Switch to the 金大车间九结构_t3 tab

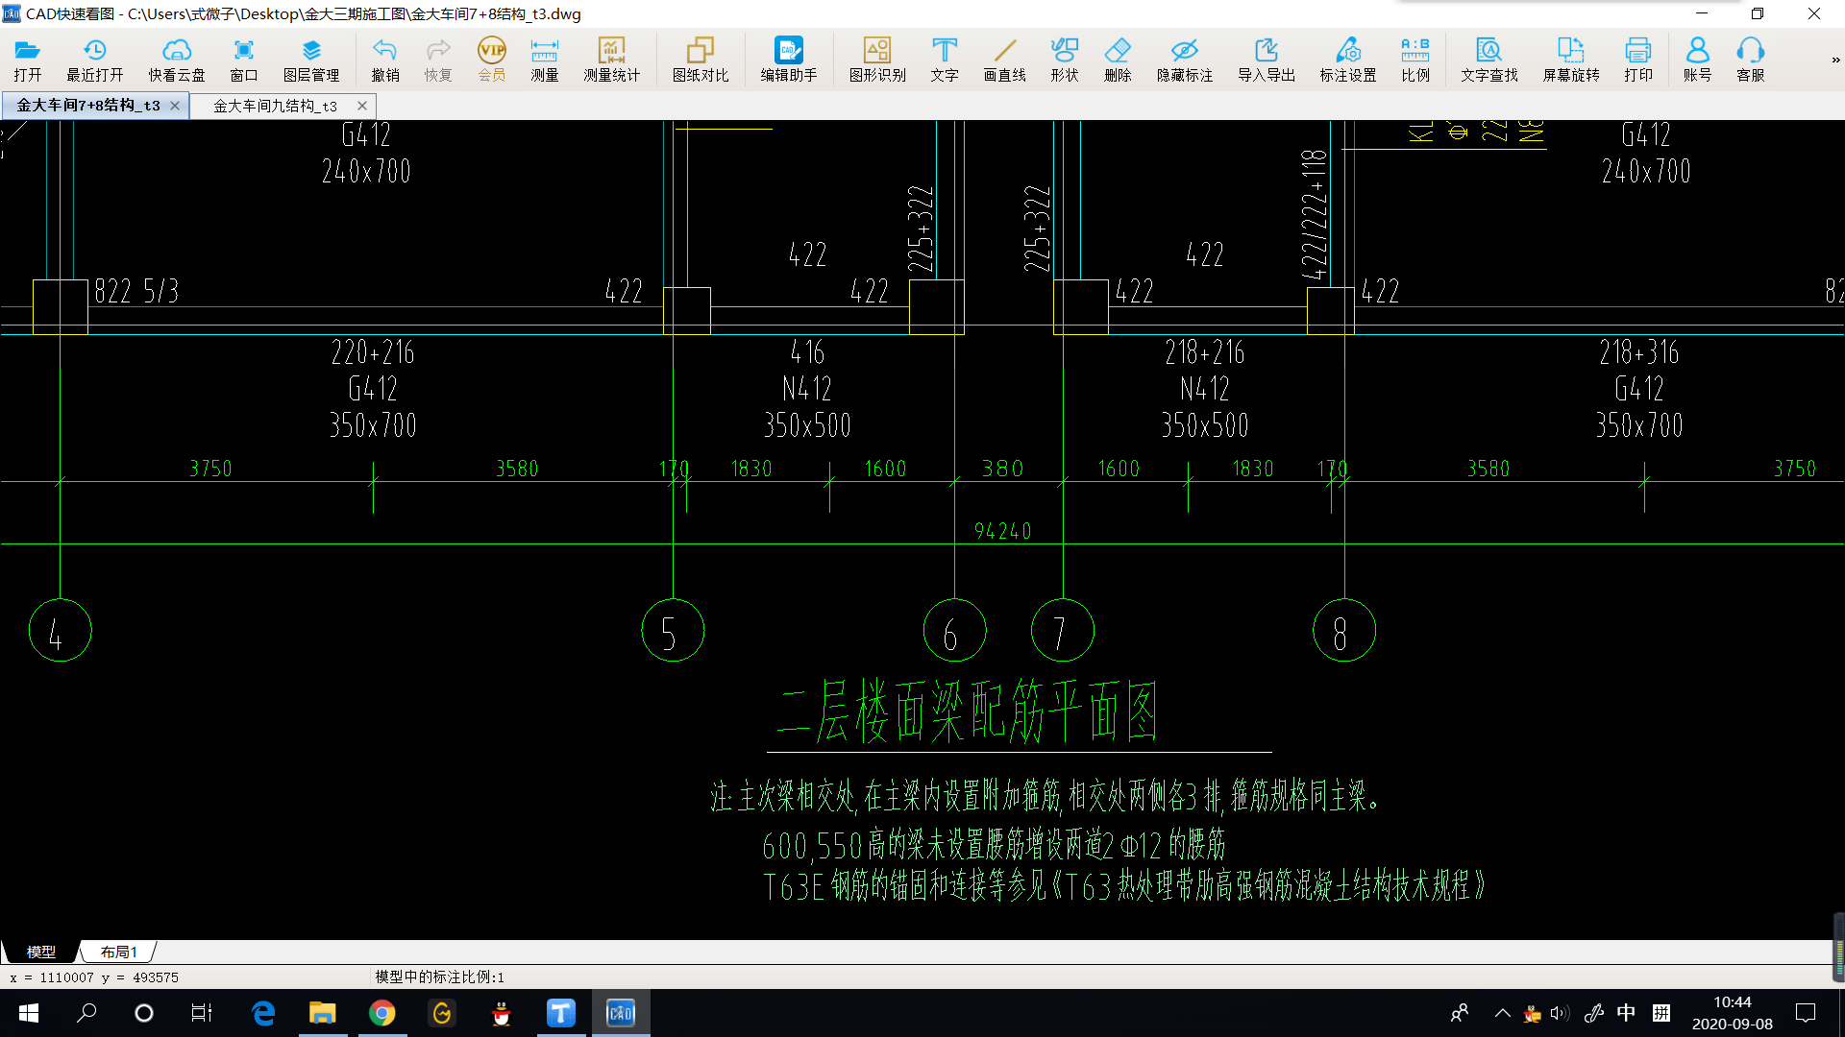pyautogui.click(x=274, y=106)
